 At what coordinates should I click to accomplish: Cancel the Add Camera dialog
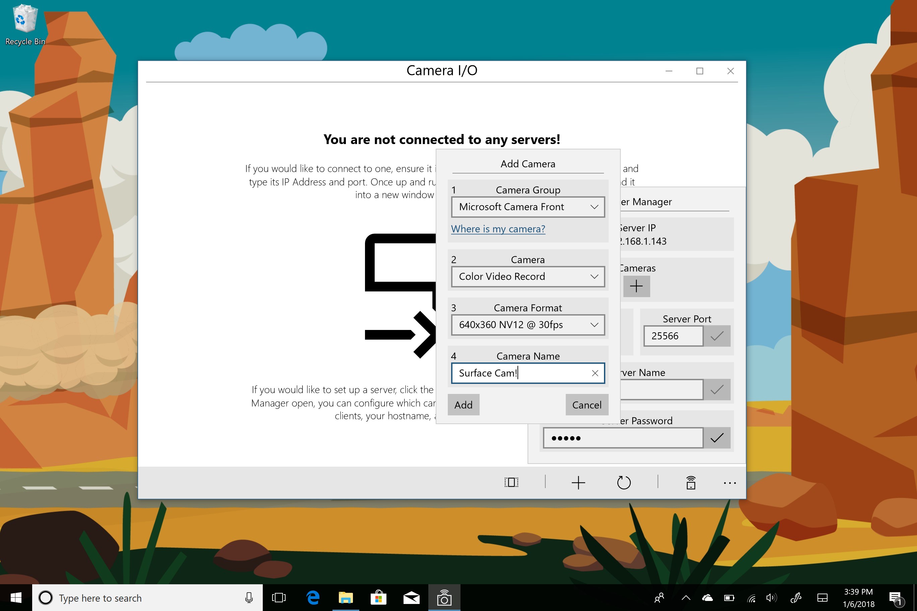pyautogui.click(x=587, y=405)
